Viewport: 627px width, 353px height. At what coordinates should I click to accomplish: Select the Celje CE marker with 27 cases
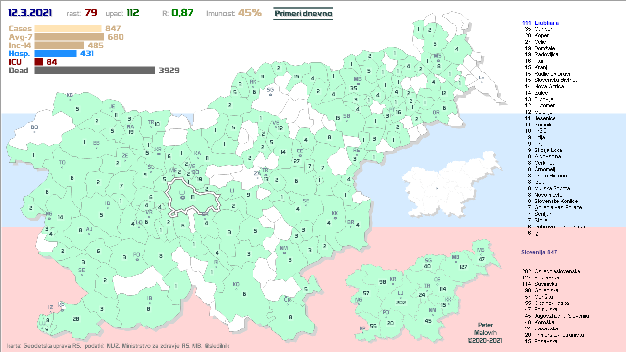(x=299, y=156)
